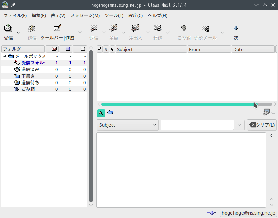
Task: Click the Date column header
Action: pos(253,49)
